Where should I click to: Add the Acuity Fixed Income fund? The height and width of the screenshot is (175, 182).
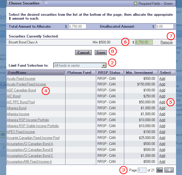(x=162, y=79)
